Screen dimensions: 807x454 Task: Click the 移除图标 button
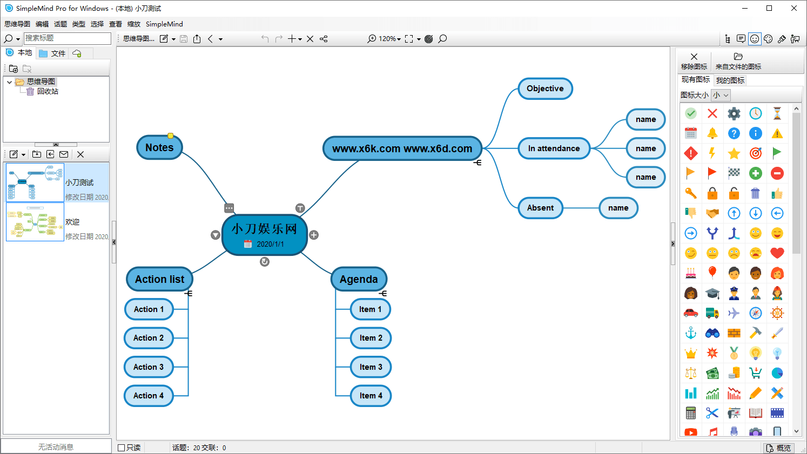click(x=694, y=62)
